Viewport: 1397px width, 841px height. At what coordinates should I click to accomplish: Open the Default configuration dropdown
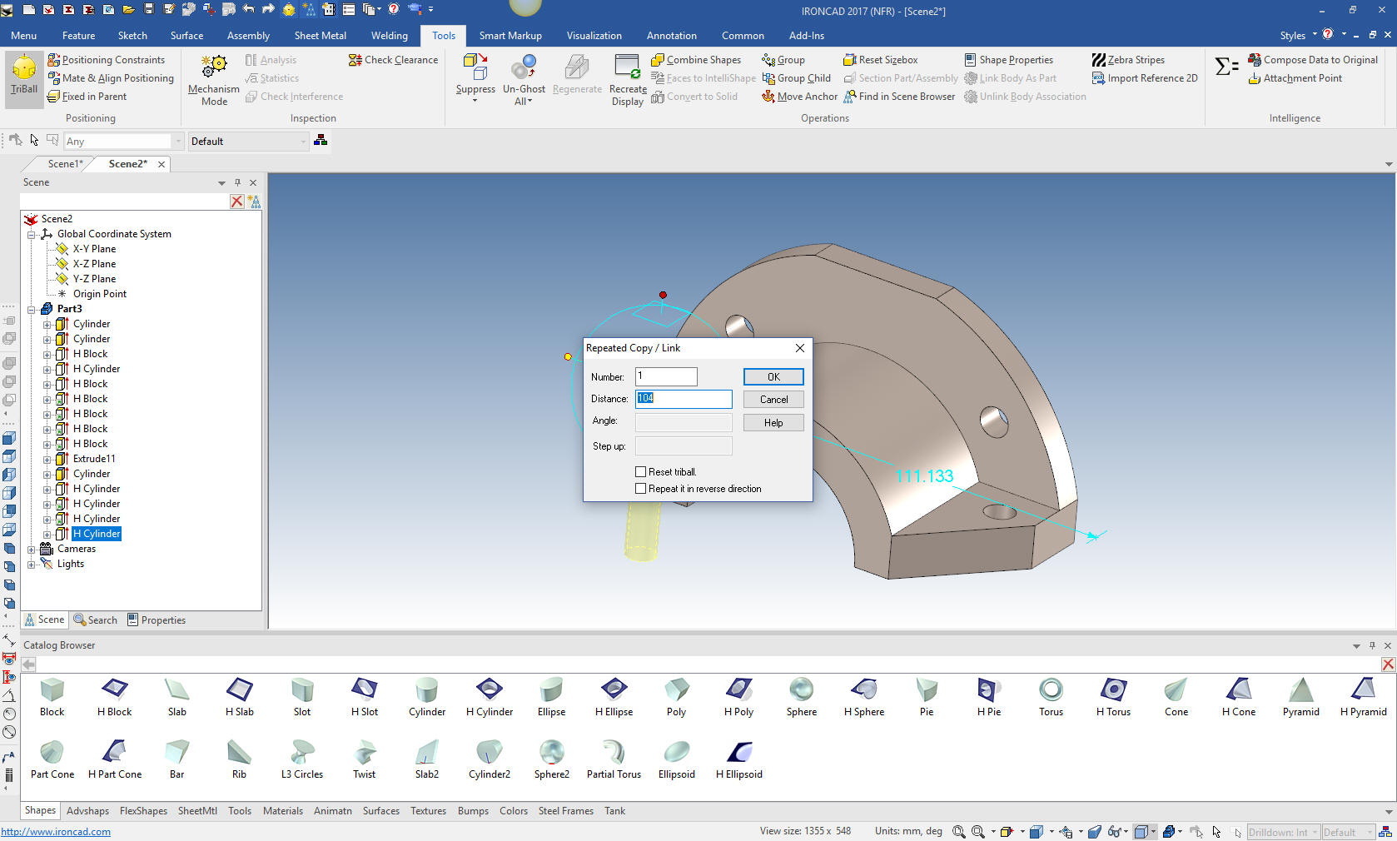pos(248,142)
